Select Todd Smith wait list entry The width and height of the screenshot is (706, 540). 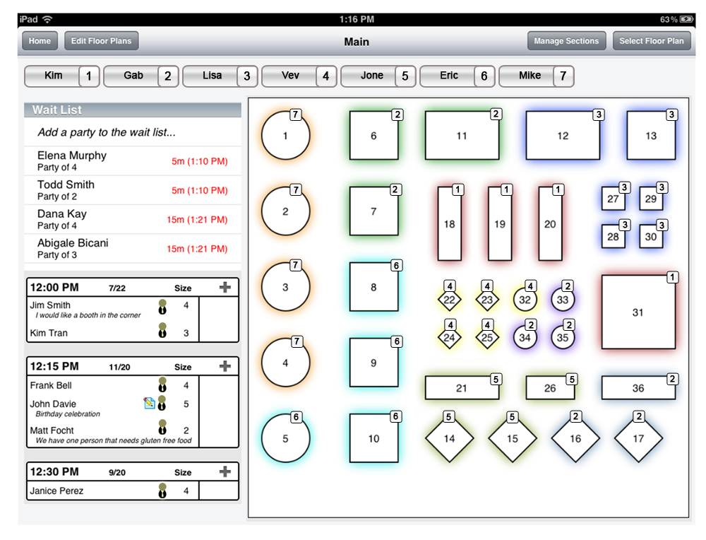133,189
